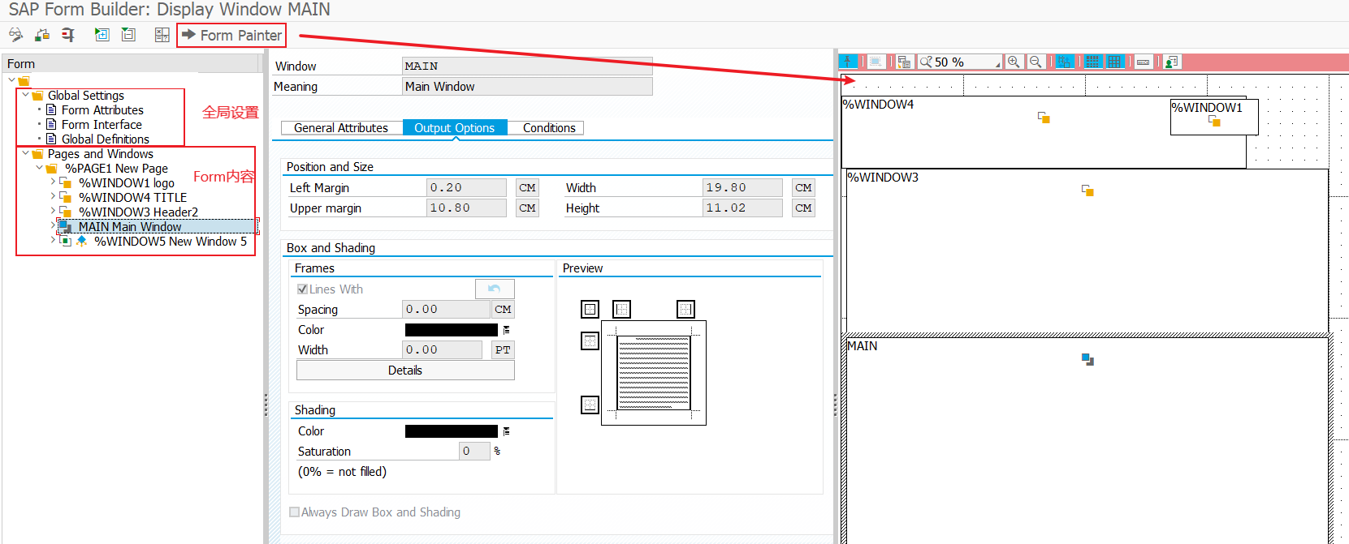
Task: Click the field list on/off icon
Action: 162,35
